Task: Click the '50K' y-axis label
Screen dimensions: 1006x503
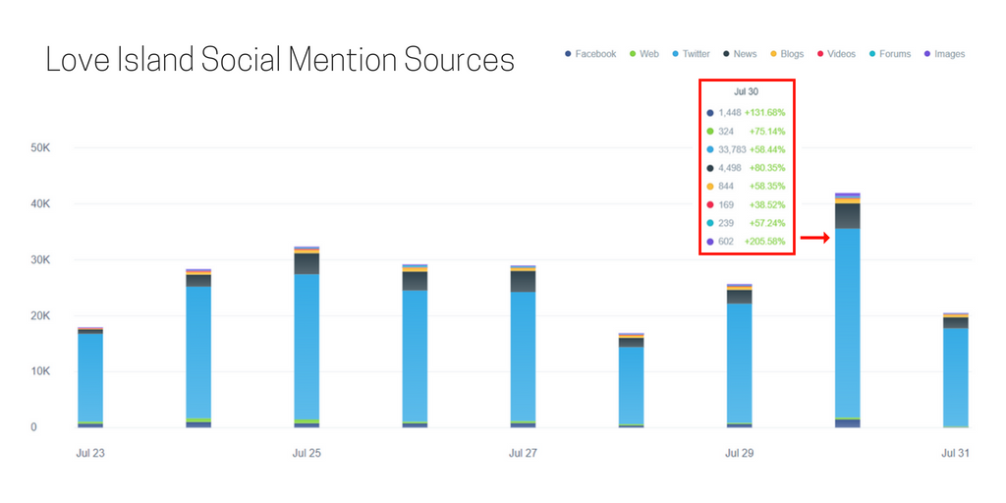Action: click(40, 148)
